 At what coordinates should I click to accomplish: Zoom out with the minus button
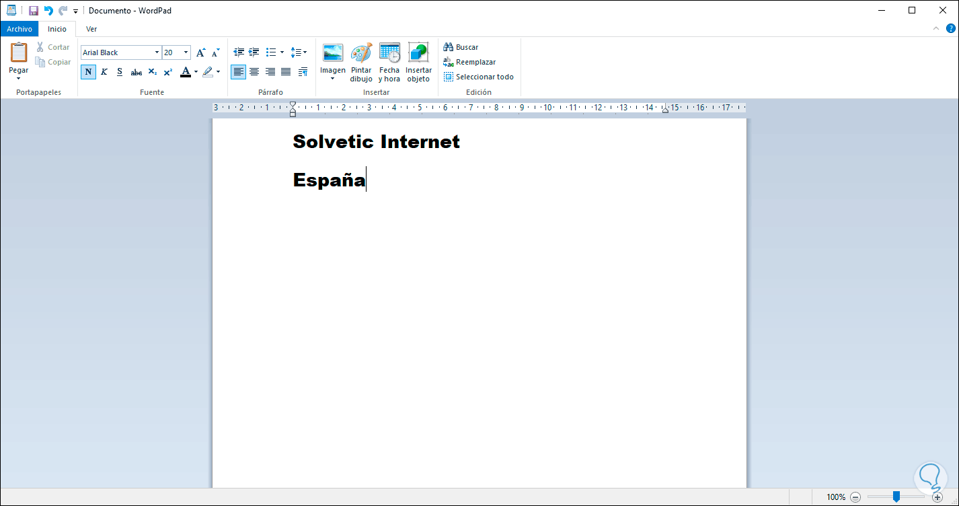(855, 497)
